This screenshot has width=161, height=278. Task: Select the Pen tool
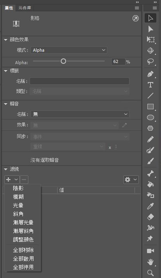tap(150, 74)
